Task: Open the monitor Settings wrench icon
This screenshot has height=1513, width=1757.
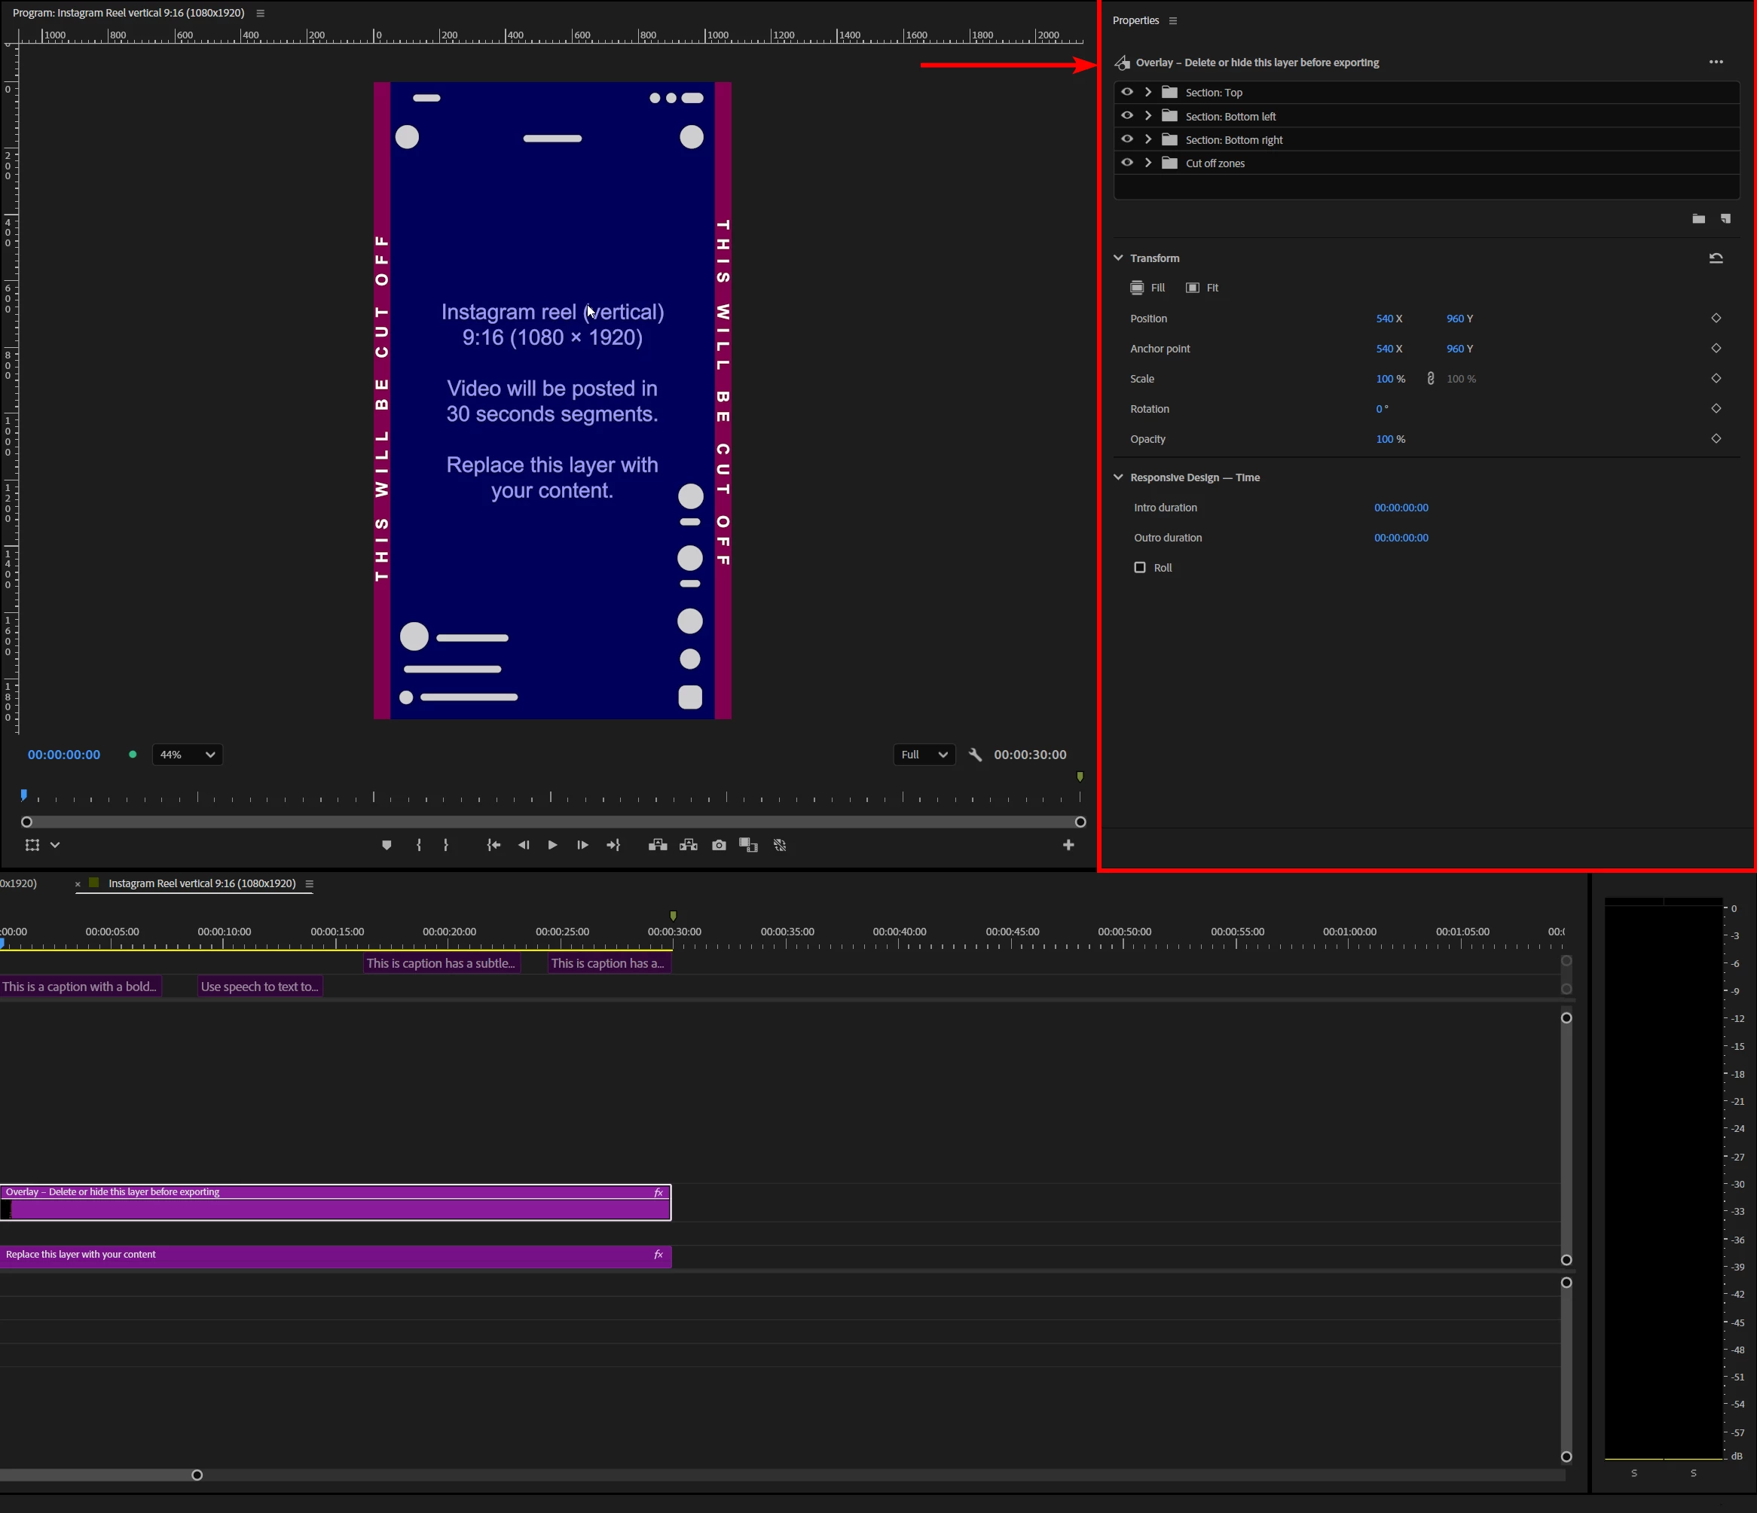Action: (975, 755)
